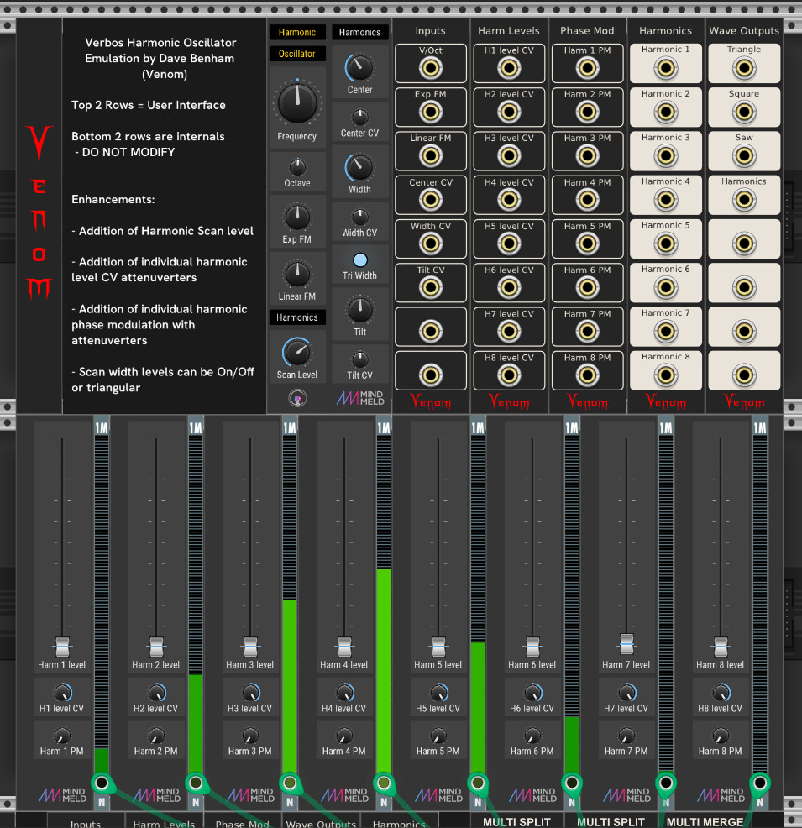Click the H4 level CV attenuverter knob

(x=344, y=693)
